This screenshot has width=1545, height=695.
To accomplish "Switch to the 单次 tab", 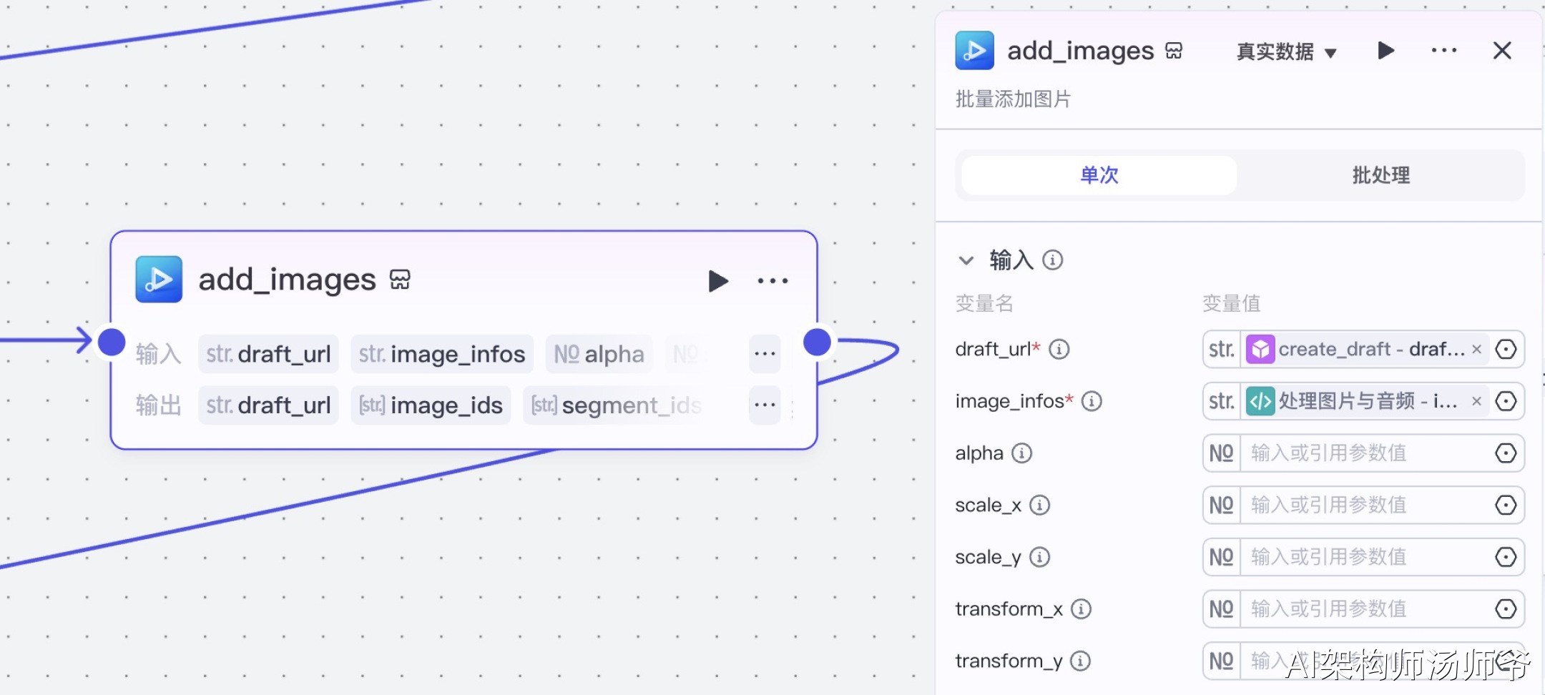I will [1099, 175].
